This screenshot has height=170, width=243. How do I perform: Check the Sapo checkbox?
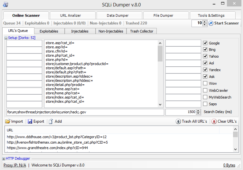point(205,104)
